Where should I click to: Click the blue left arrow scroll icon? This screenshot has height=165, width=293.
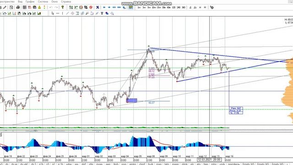(x=104, y=7)
